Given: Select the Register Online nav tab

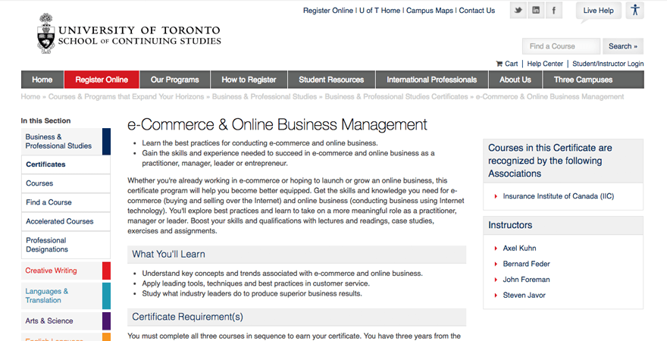Looking at the screenshot, I should pos(102,80).
